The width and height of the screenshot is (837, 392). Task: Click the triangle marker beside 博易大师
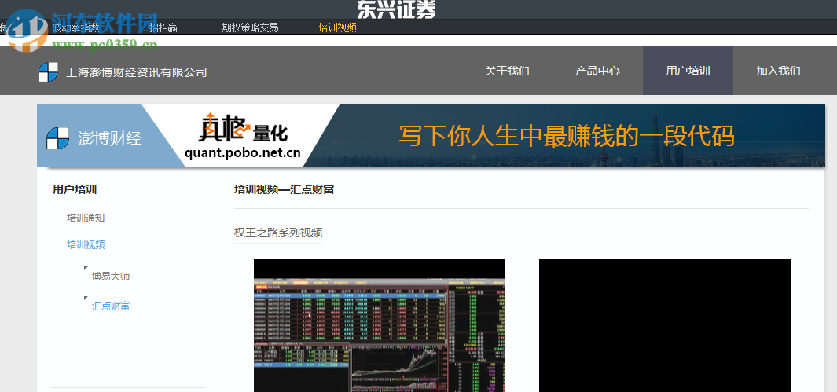[86, 268]
